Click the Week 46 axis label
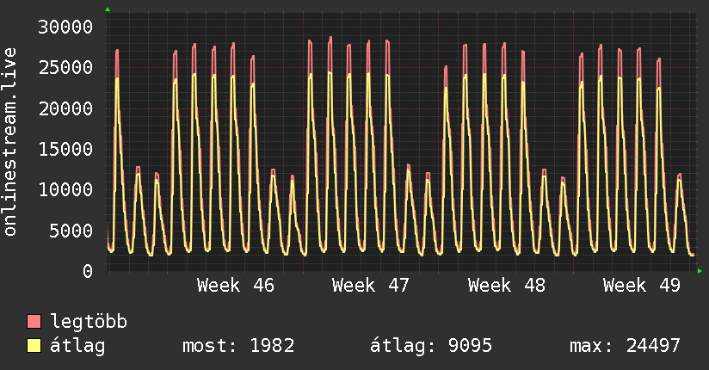 pyautogui.click(x=236, y=285)
